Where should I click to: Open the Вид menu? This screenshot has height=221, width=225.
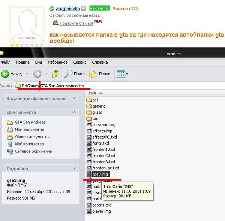[39, 62]
